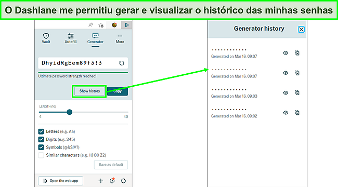The image size is (338, 187).
Task: Close the Generator history panel
Action: click(301, 29)
